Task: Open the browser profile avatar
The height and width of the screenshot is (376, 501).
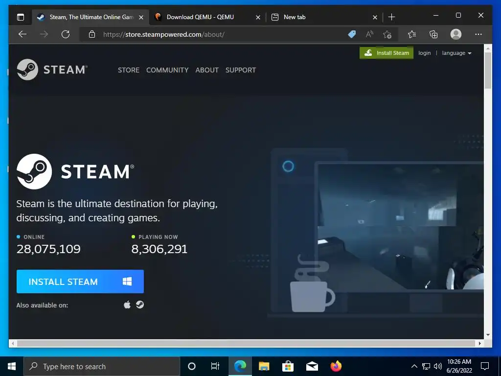Action: click(456, 34)
